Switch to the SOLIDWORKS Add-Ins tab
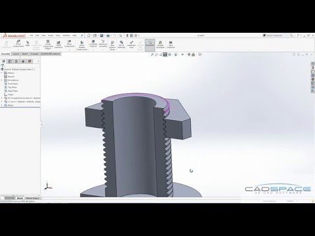The width and height of the screenshot is (315, 236). point(51,54)
